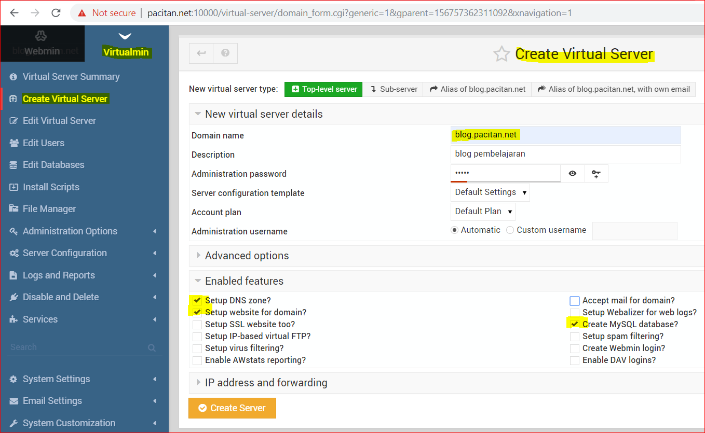The image size is (705, 433).
Task: Check Accept mail for domain option
Action: point(574,301)
